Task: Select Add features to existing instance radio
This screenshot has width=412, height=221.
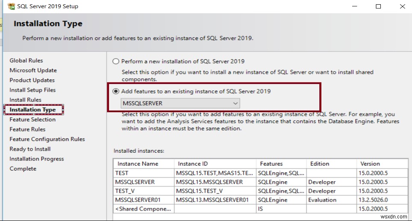Action: pyautogui.click(x=116, y=91)
